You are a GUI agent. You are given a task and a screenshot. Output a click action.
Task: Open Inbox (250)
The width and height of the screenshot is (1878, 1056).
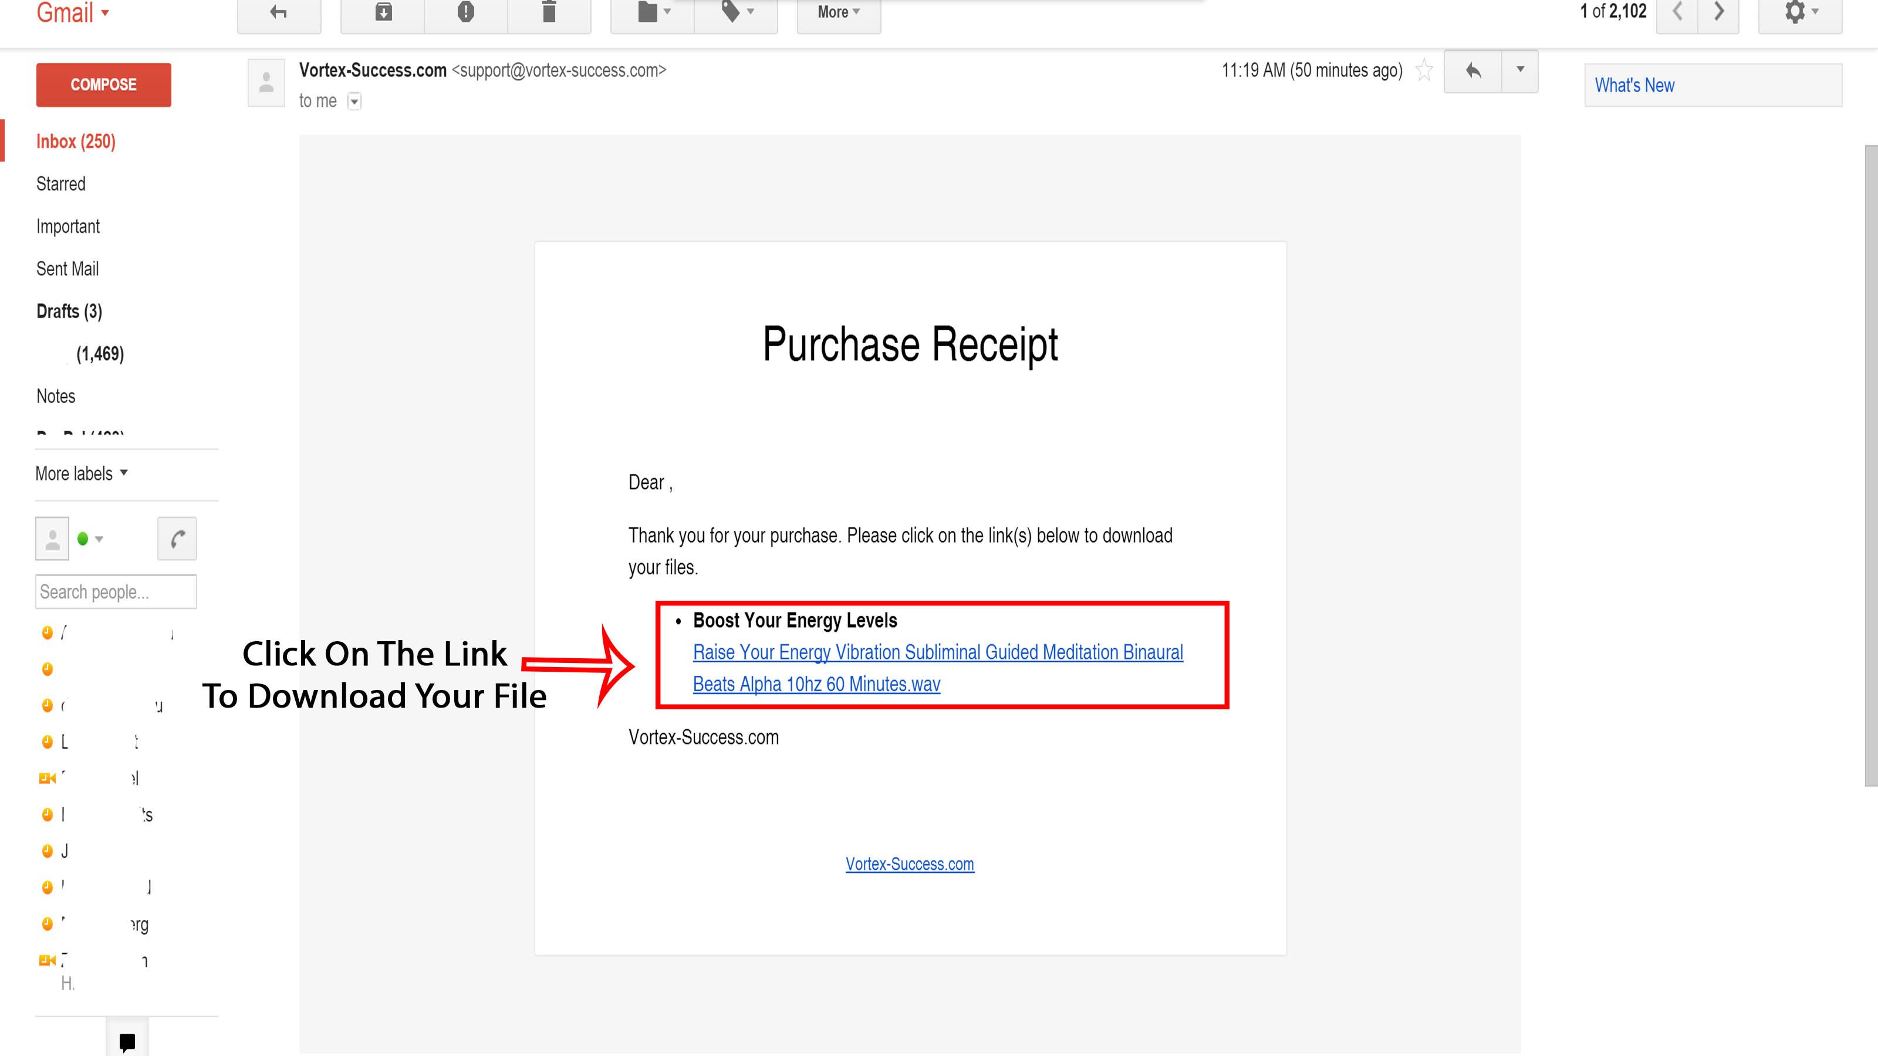tap(76, 141)
